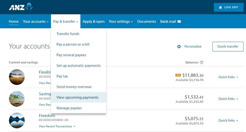The image size is (246, 132).
Task: Open the Apply & open menu item
Action: (93, 21)
